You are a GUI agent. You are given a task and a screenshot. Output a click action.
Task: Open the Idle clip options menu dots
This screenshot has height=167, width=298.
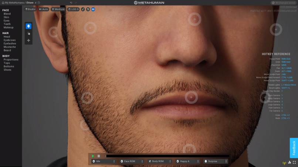(114, 161)
